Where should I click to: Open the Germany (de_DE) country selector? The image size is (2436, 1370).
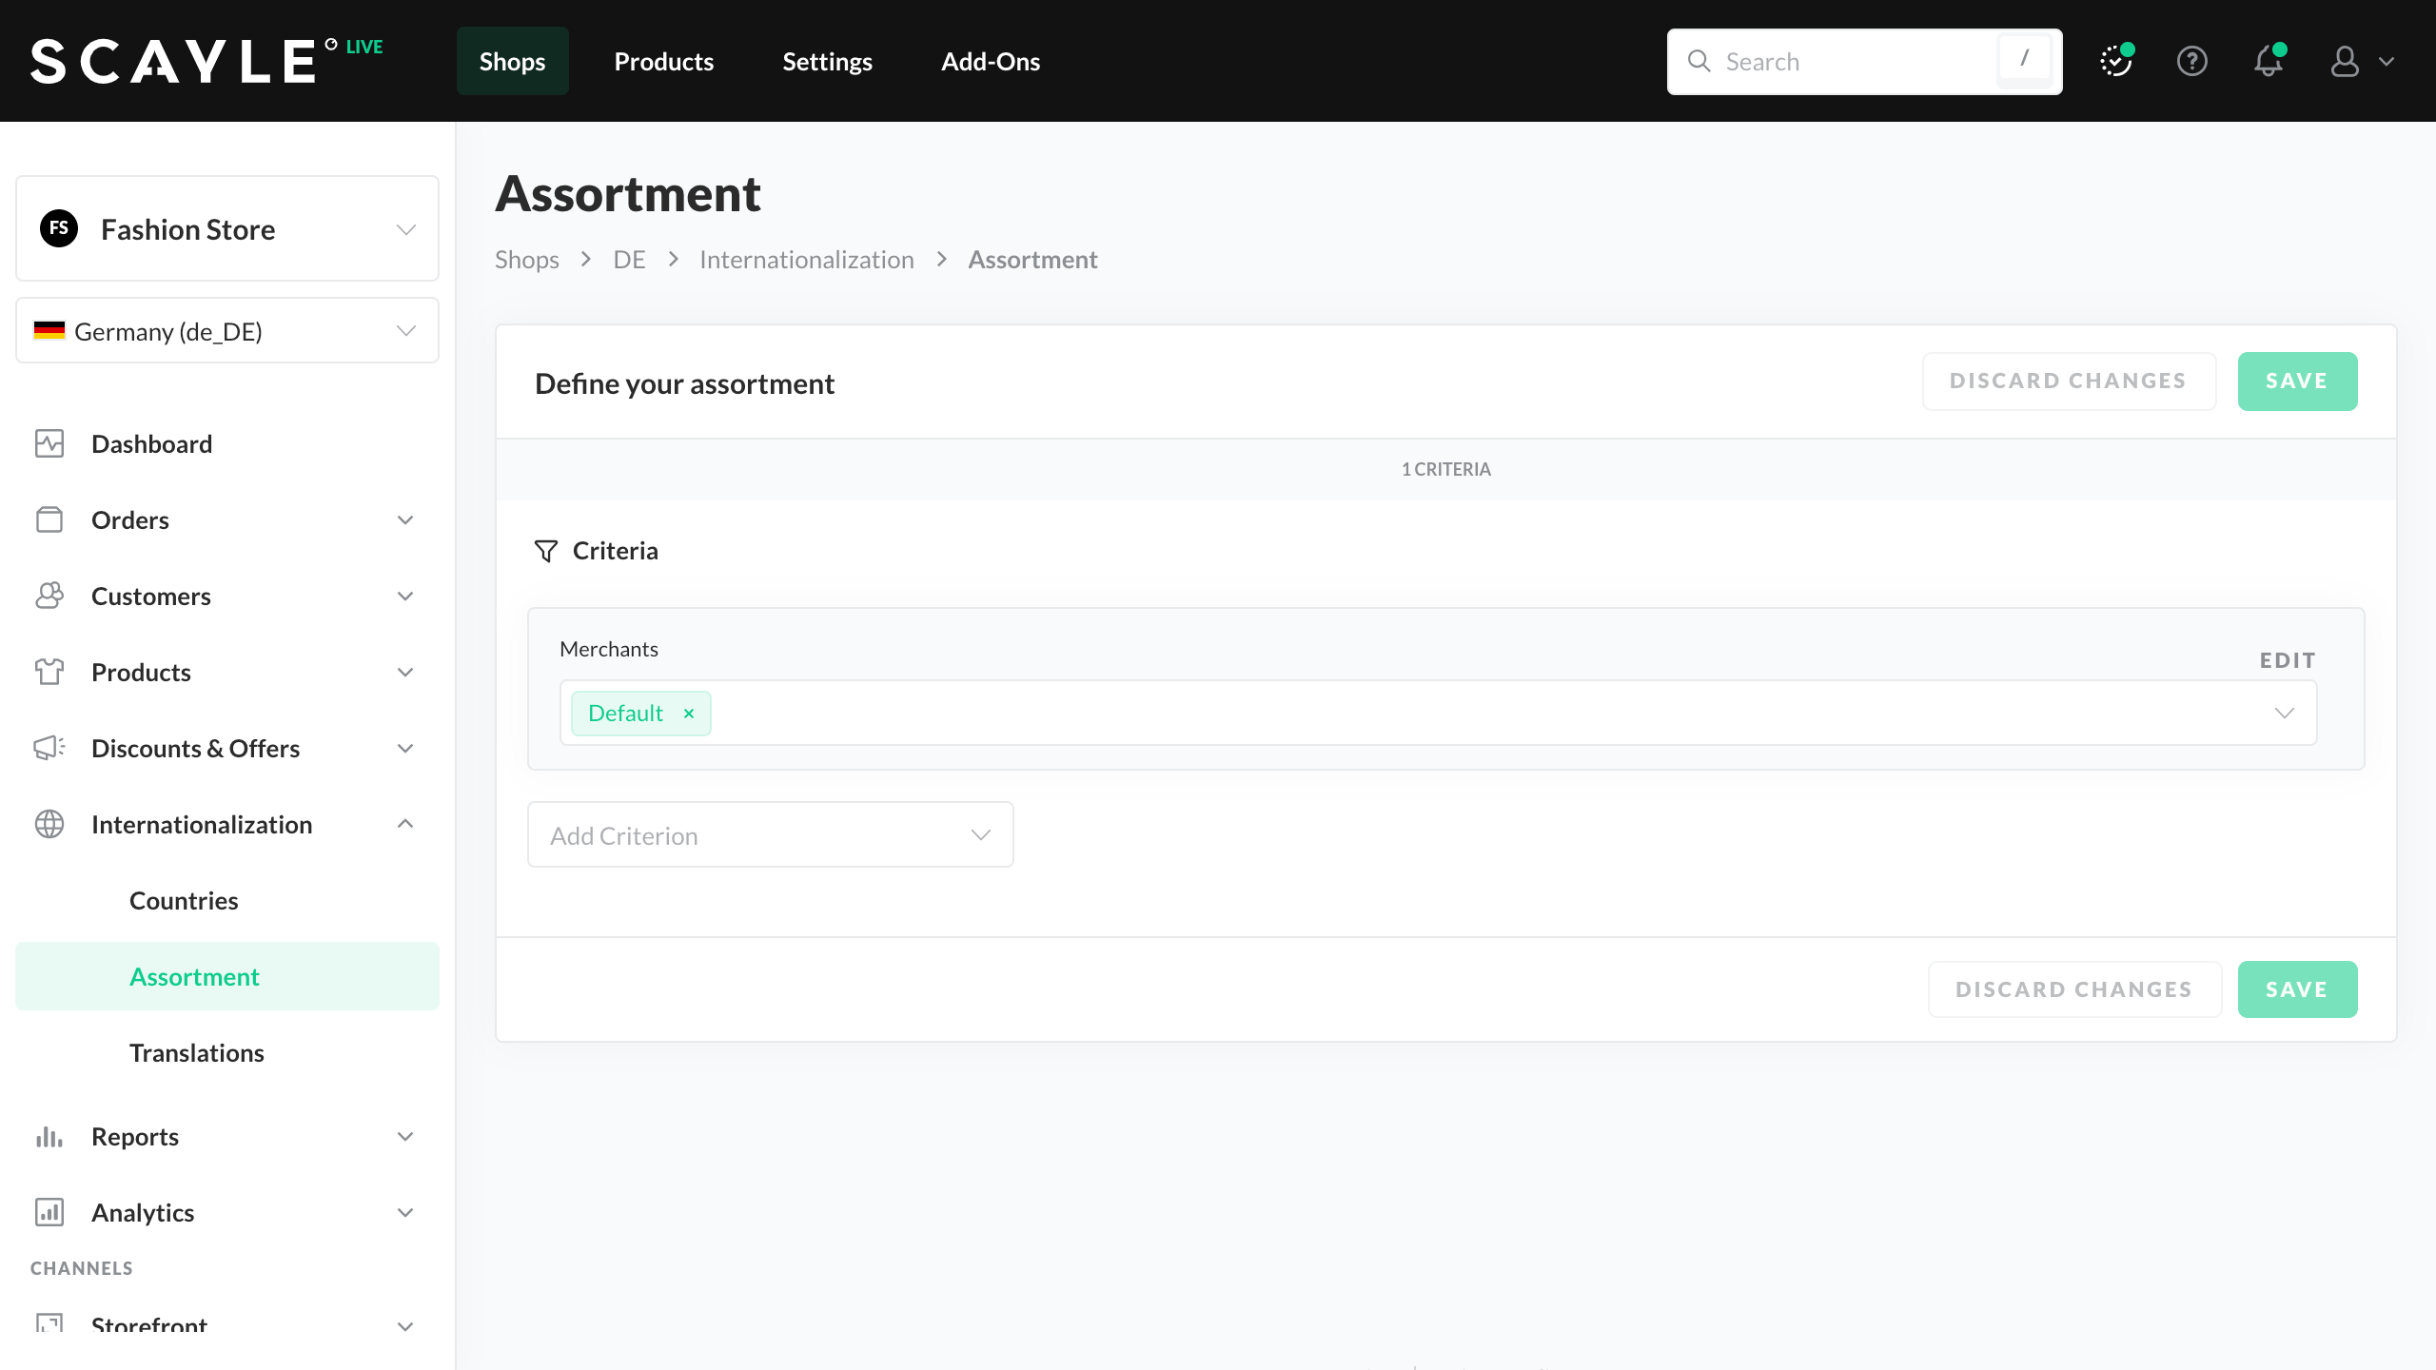[226, 331]
